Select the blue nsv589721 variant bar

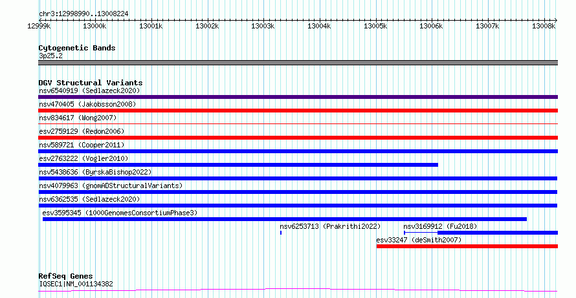(298, 151)
